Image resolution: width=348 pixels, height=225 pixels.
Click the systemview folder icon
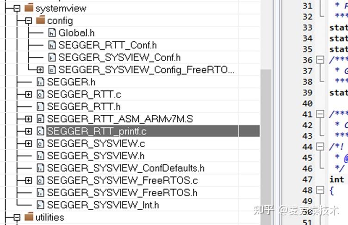tap(29, 8)
